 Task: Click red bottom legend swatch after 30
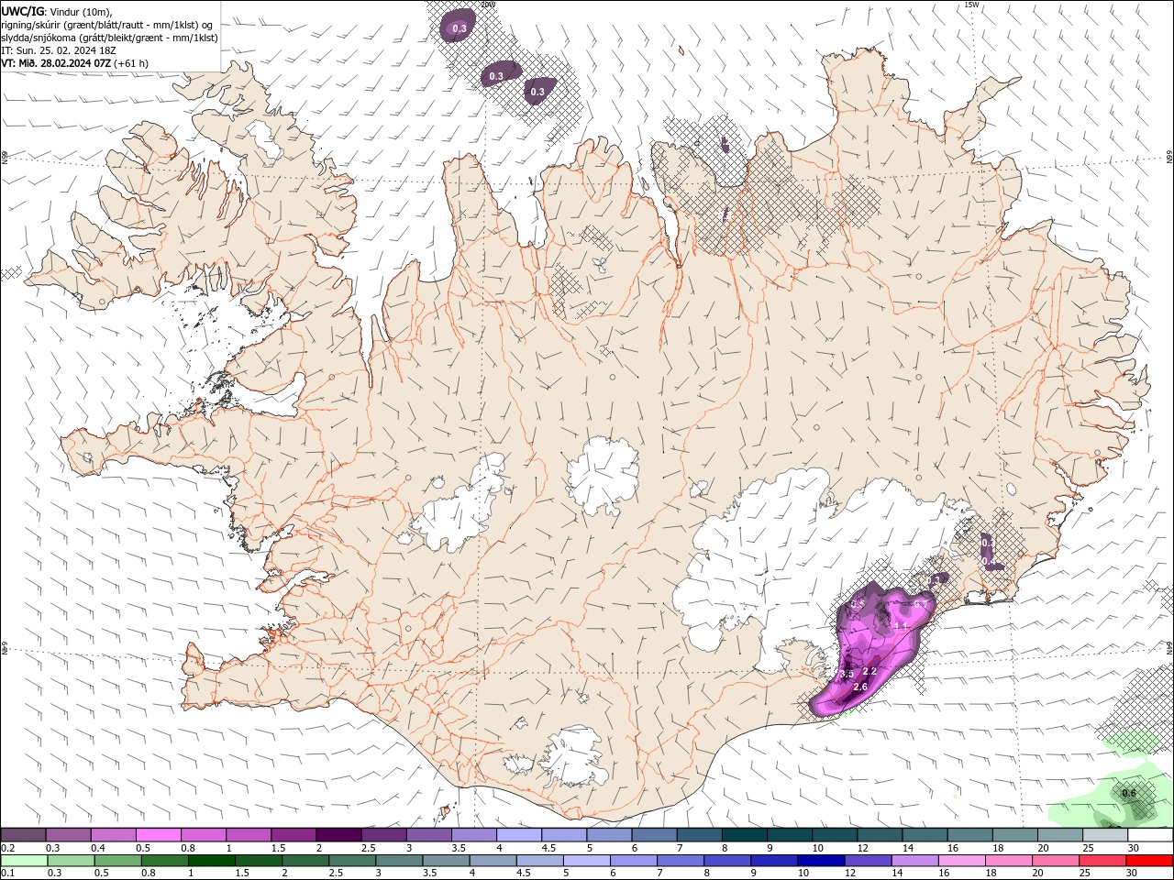pos(1150,861)
